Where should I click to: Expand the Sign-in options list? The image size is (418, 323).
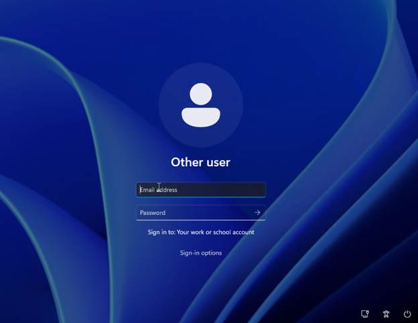click(201, 253)
